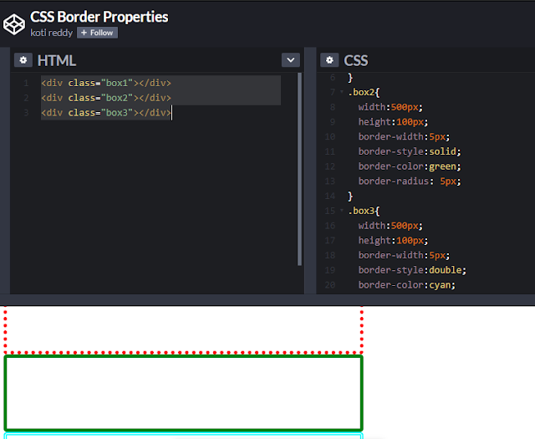This screenshot has height=439, width=535.
Task: Open koti reddy's profile link
Action: click(x=51, y=33)
